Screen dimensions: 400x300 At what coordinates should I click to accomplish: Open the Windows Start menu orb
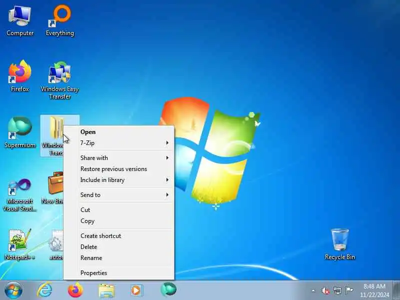13,290
